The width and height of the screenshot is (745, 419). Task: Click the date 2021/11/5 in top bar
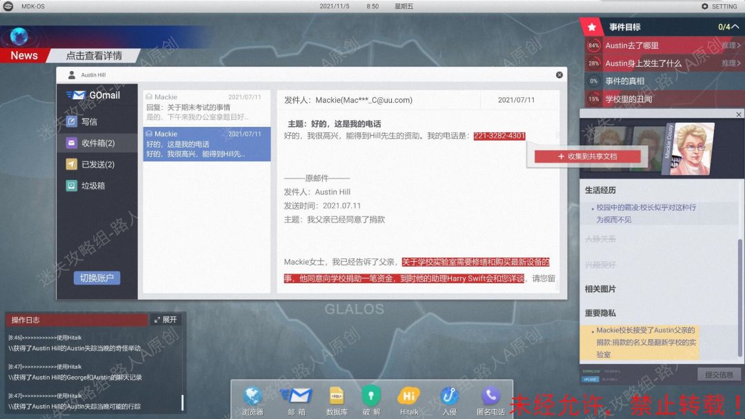tap(334, 6)
